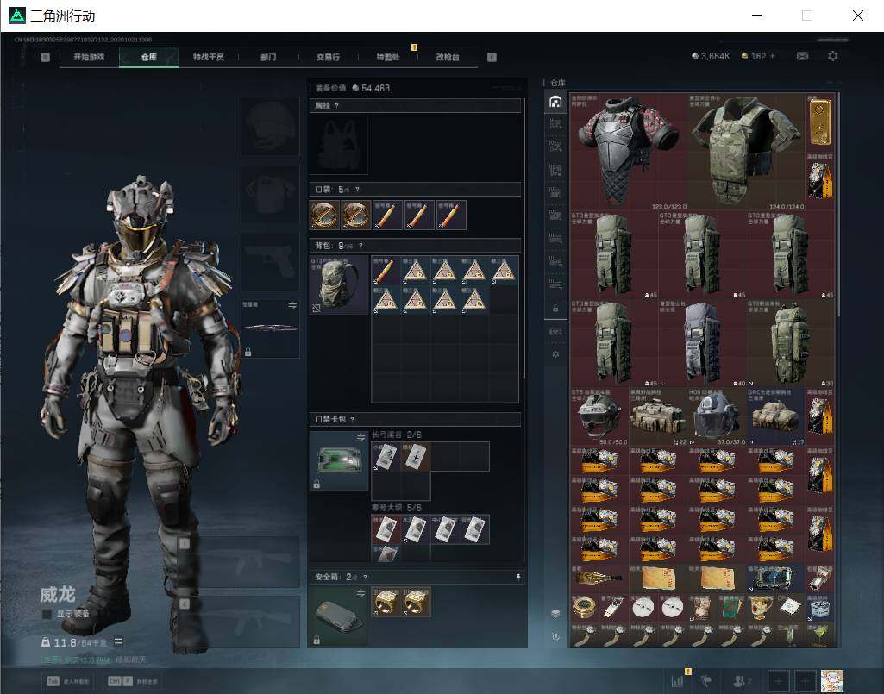Select the equipped backpack slot
Screen dimensions: 884x694
pos(340,284)
